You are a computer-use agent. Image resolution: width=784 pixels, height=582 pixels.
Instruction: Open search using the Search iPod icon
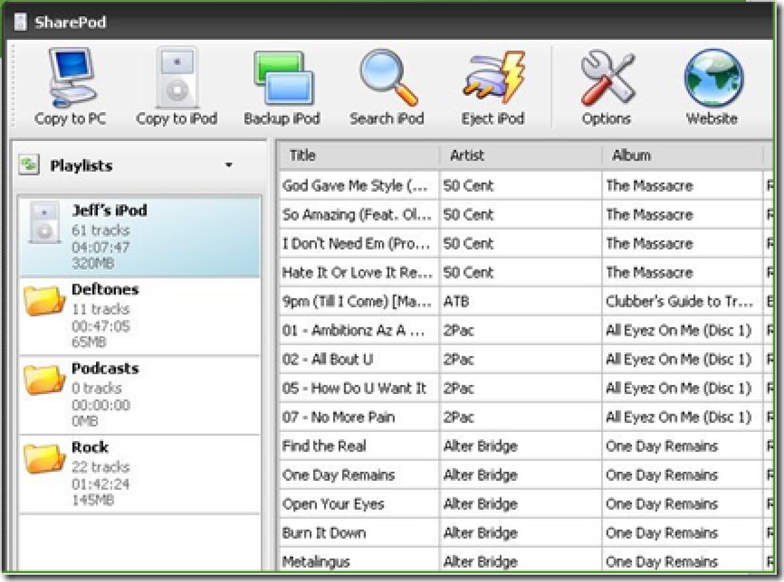pos(387,78)
